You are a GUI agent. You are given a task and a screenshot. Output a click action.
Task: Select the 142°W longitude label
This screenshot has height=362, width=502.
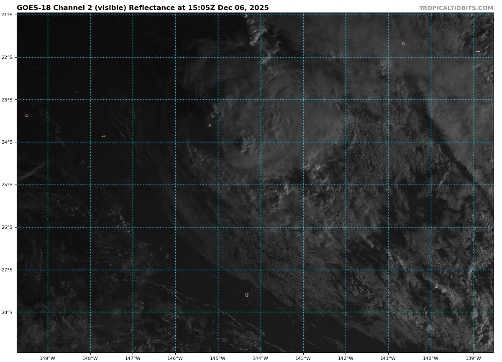[346, 358]
